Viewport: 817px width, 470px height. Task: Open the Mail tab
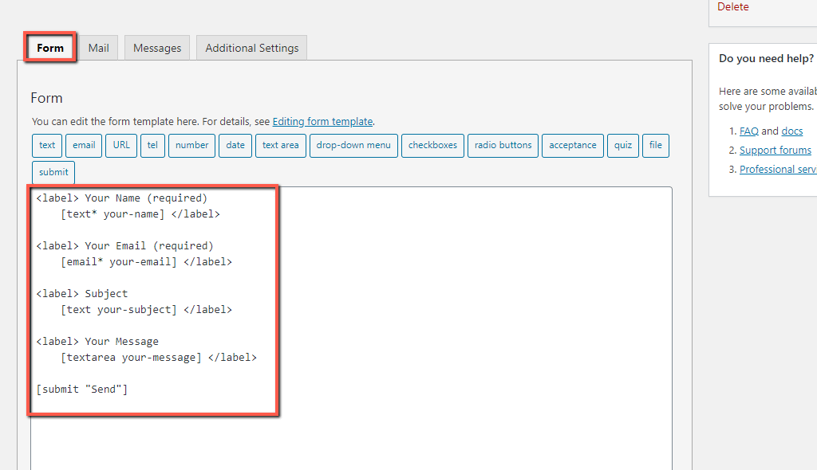[98, 48]
